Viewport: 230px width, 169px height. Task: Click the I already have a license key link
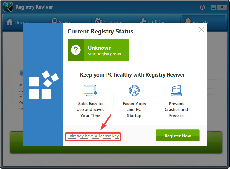coord(93,136)
